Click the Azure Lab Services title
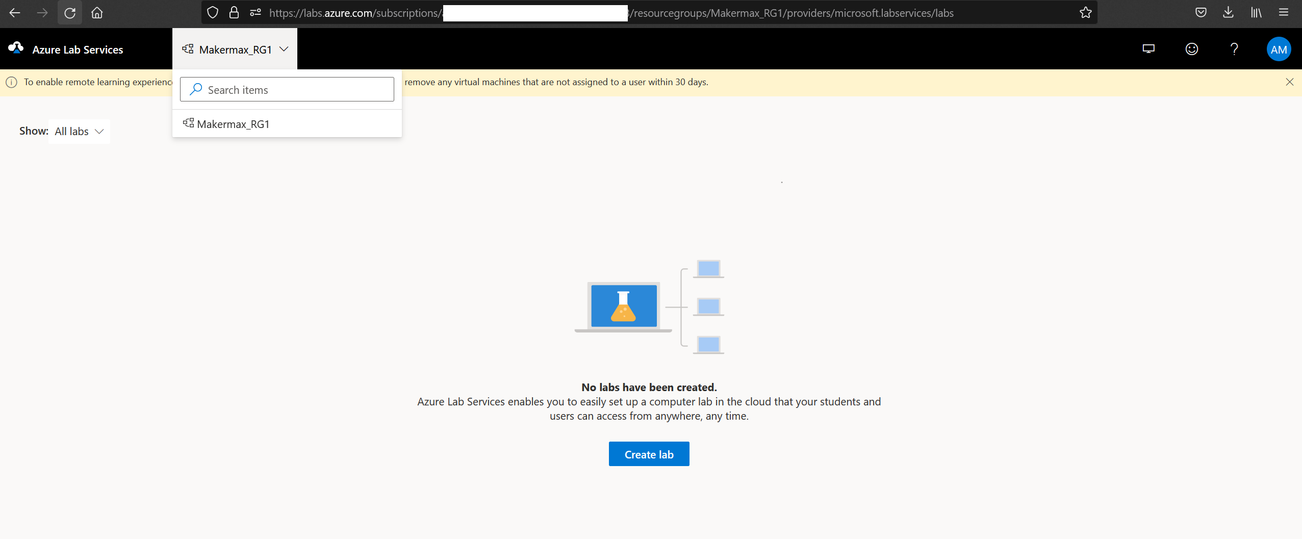Image resolution: width=1302 pixels, height=539 pixels. coord(78,49)
